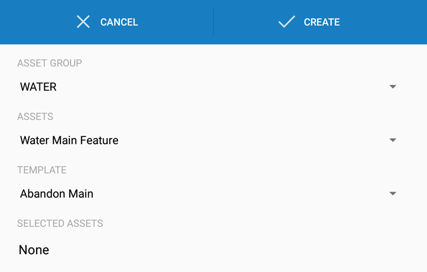Expand the Template dropdown arrow
This screenshot has width=427, height=272.
point(393,194)
